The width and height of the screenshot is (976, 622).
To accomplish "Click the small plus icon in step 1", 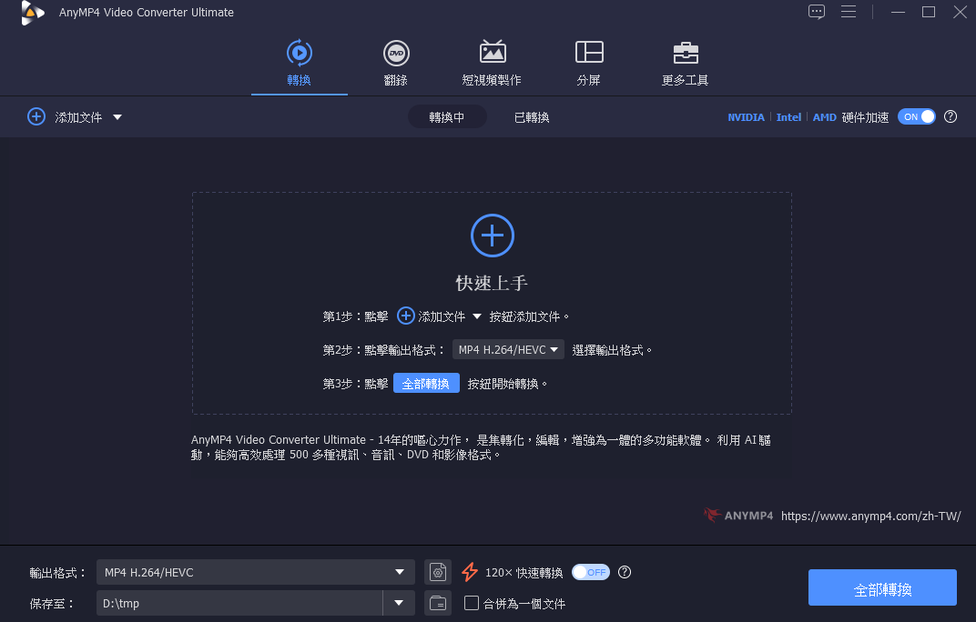I will [406, 316].
